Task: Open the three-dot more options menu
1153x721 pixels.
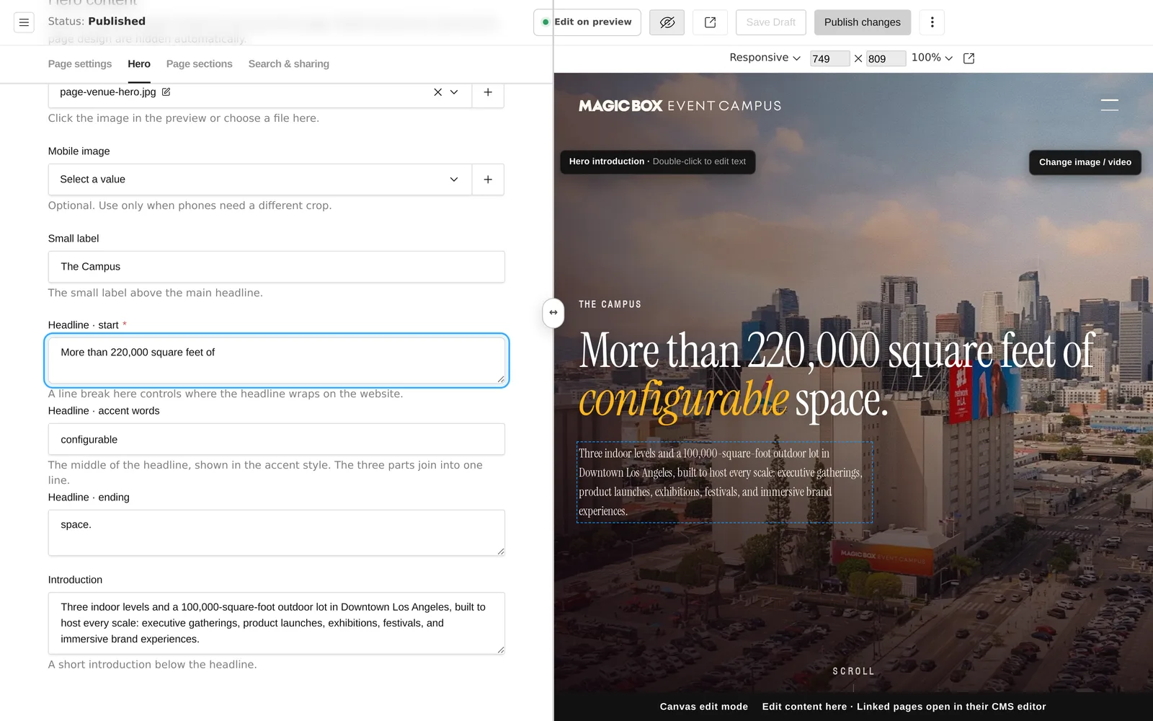Action: click(x=932, y=22)
